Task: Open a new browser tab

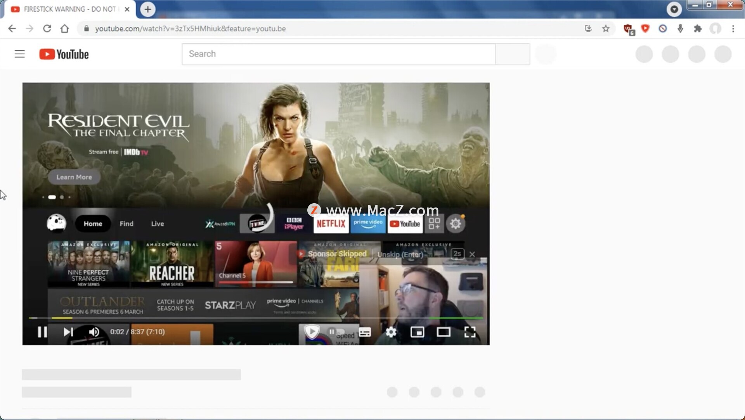Action: [147, 9]
